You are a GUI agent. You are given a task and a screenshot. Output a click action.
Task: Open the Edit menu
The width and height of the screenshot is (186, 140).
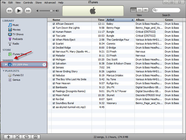tap(10, 3)
